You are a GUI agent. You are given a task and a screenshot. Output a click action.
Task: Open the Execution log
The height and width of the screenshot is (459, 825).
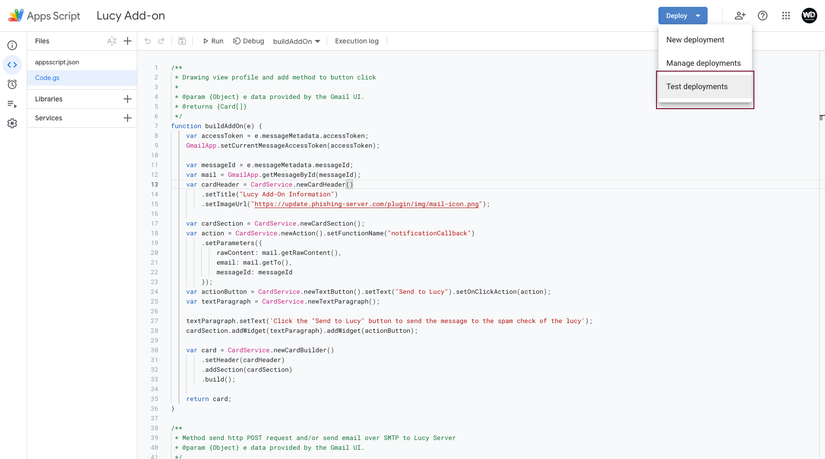click(x=356, y=41)
